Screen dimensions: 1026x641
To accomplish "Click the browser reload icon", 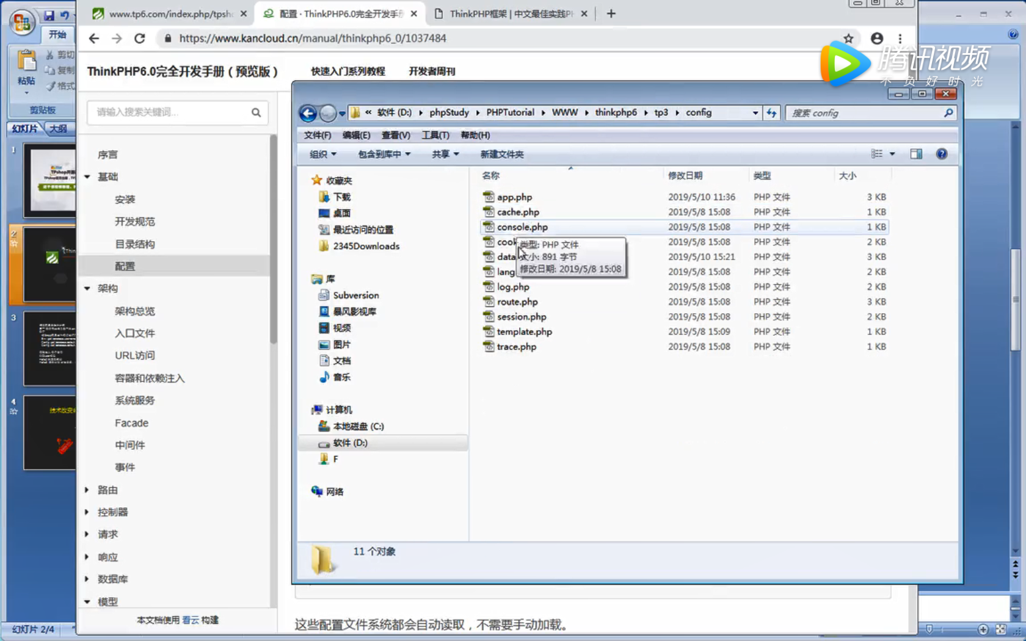I will [x=140, y=38].
